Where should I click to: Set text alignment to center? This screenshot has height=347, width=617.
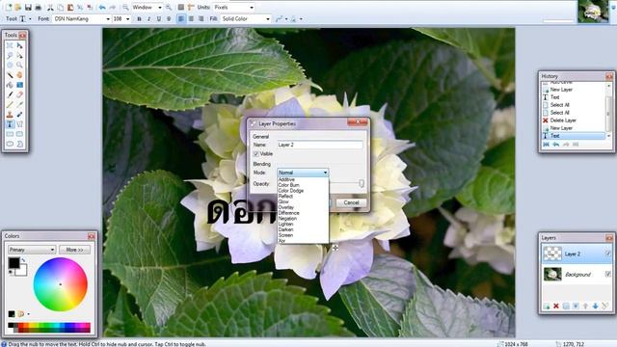(x=191, y=19)
